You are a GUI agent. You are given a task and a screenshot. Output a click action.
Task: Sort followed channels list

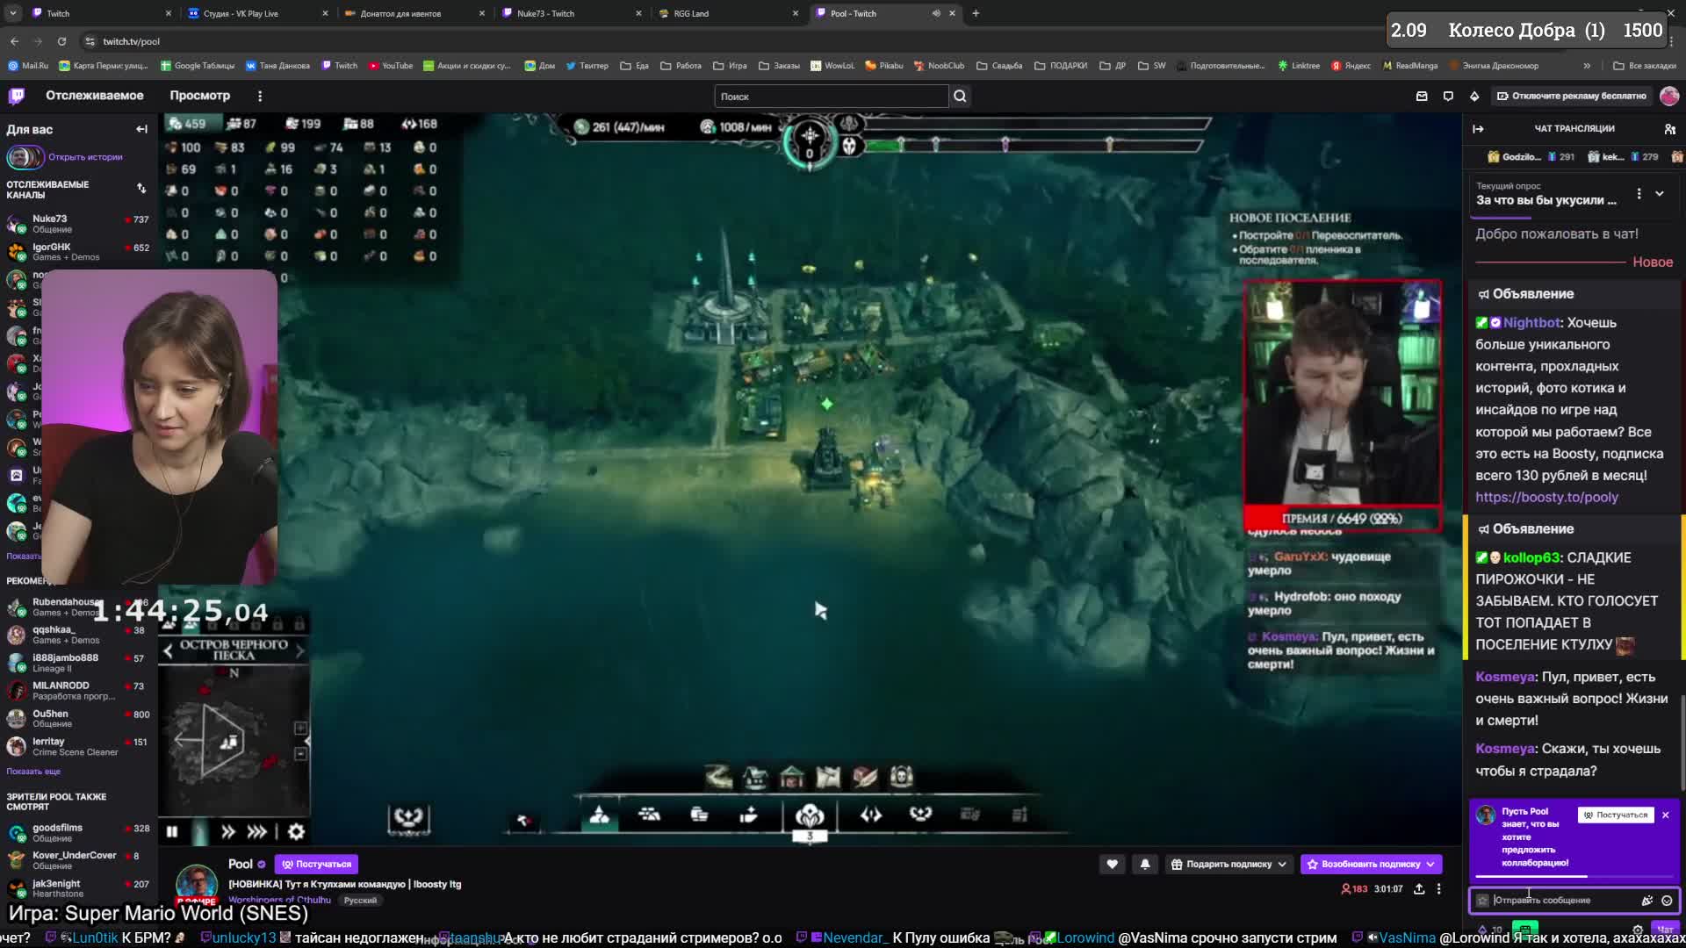pos(141,189)
